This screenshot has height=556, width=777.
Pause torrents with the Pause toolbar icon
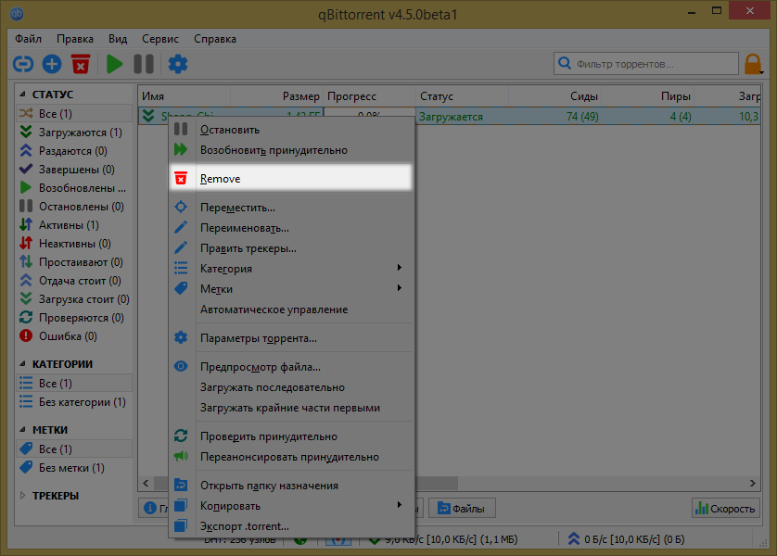click(144, 64)
